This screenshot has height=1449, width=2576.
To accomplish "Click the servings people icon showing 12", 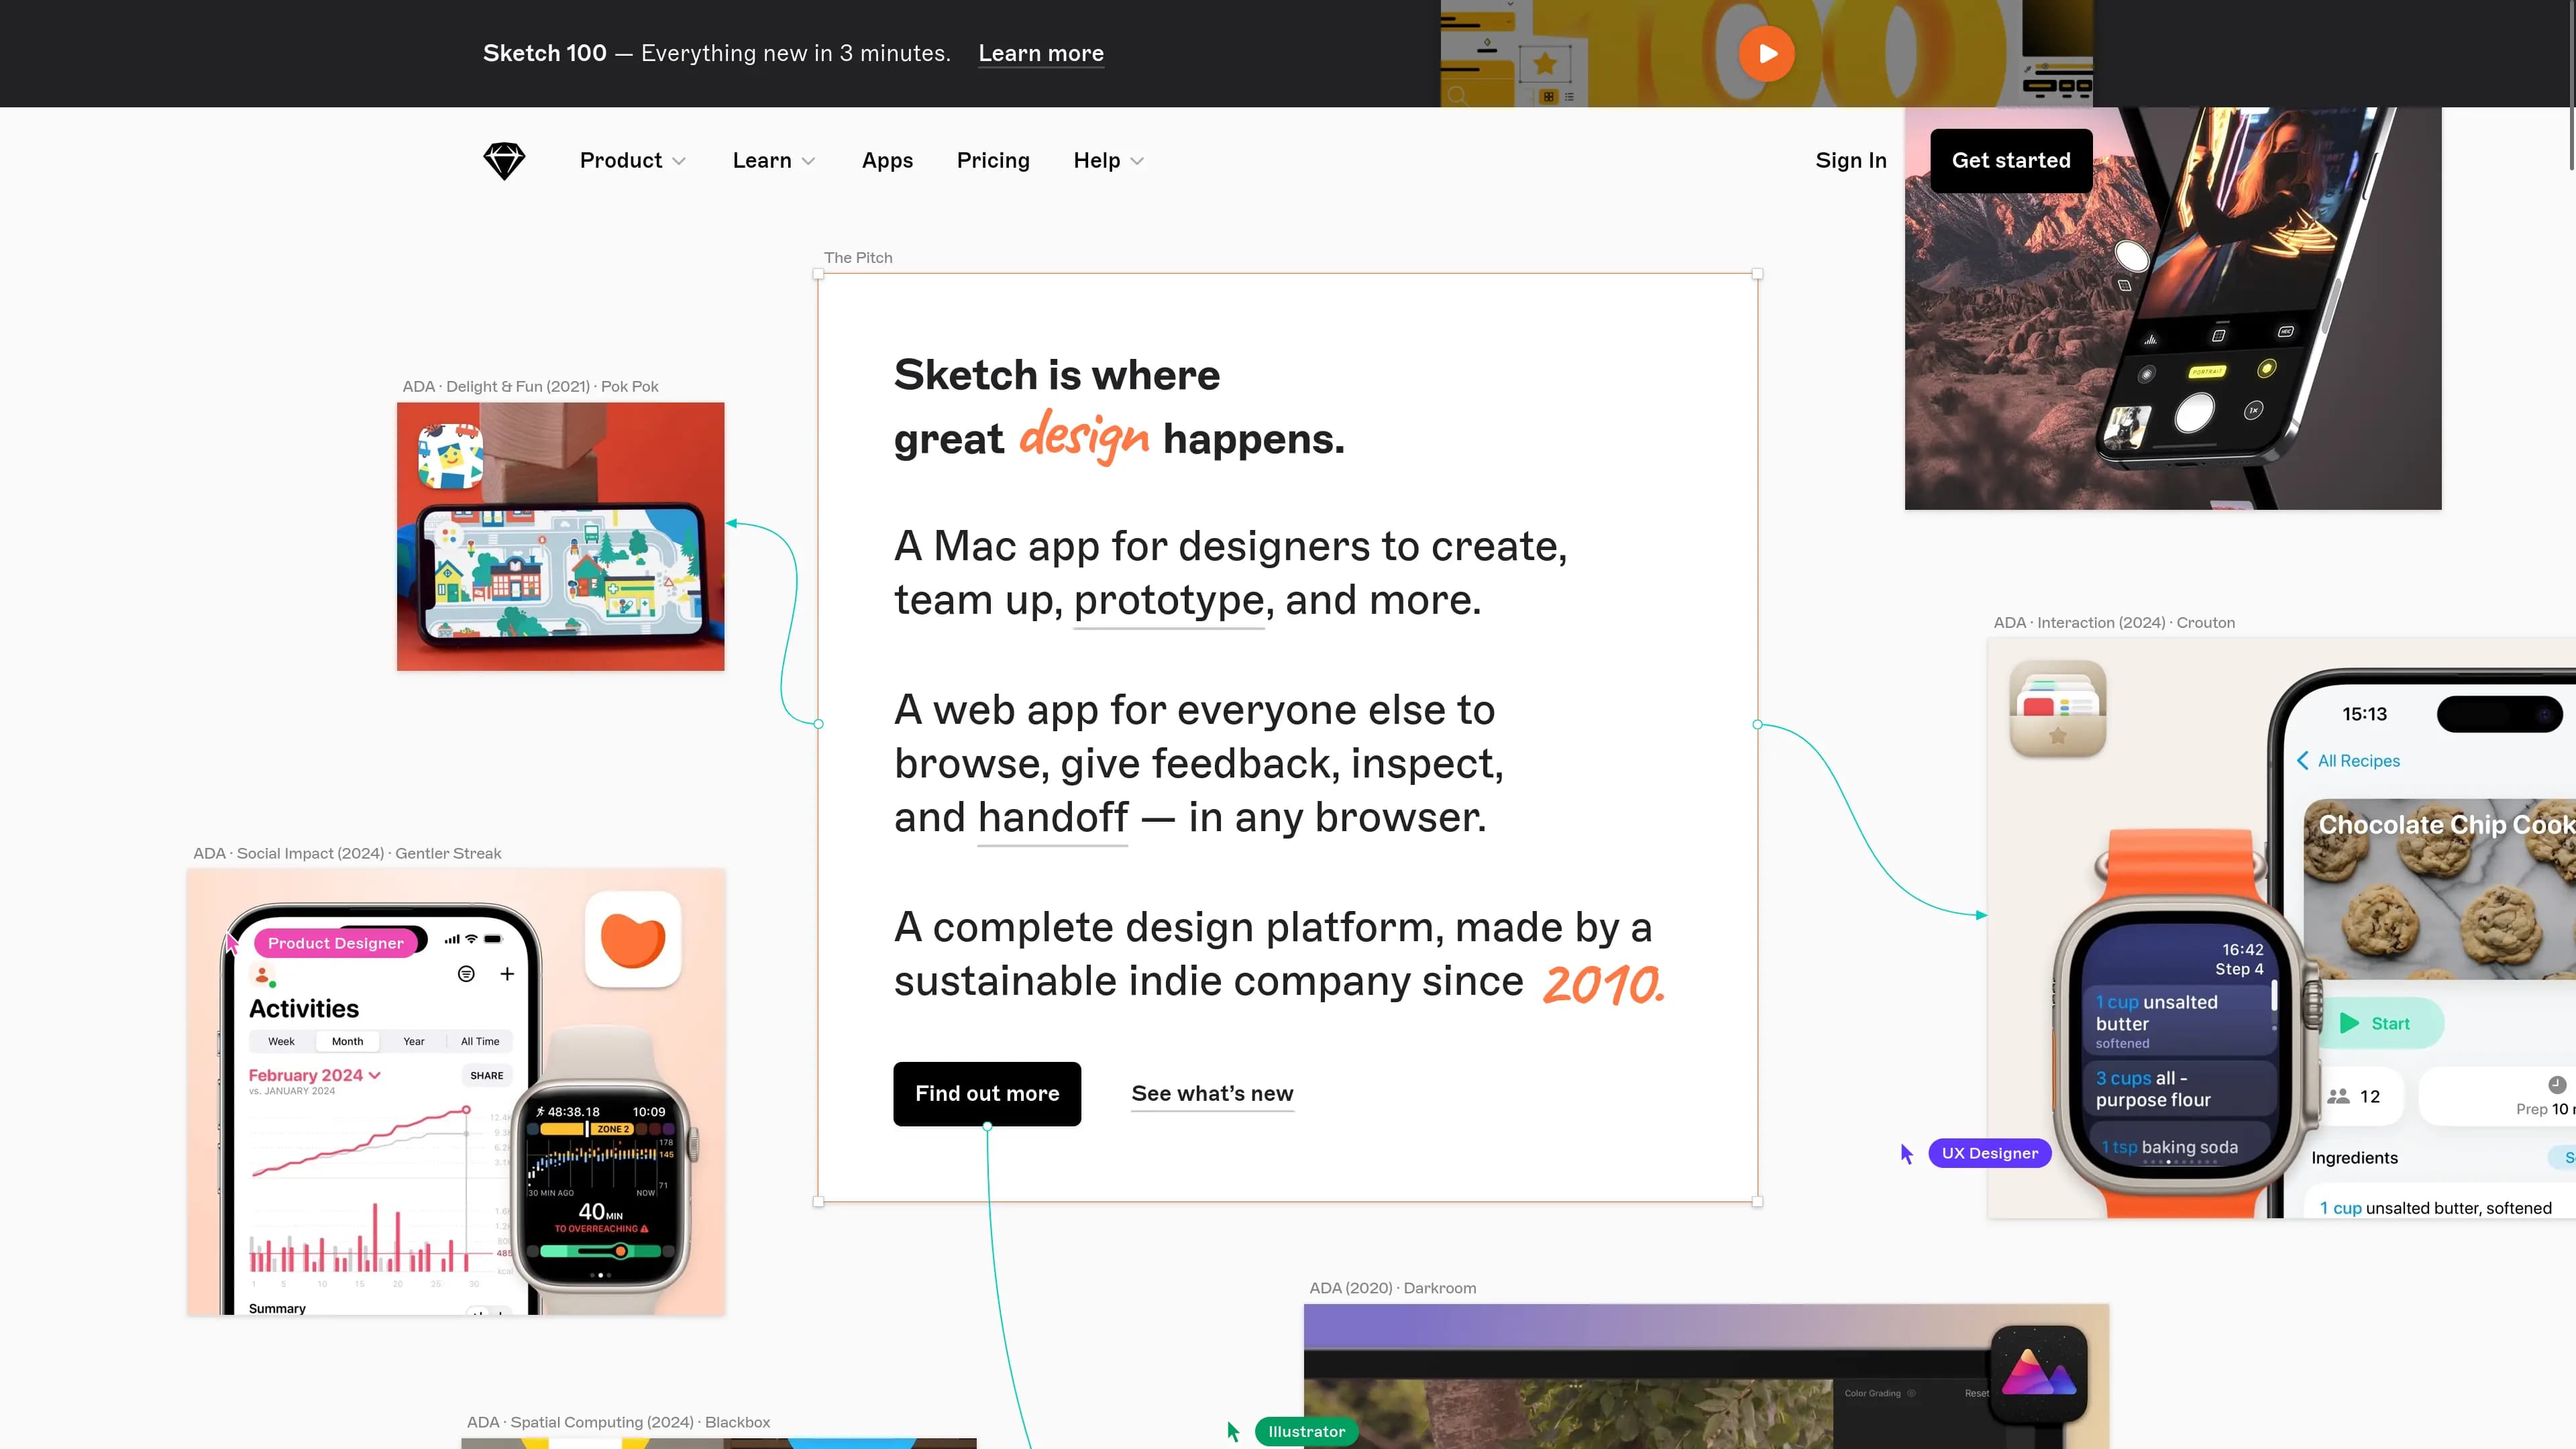I will click(2338, 1096).
